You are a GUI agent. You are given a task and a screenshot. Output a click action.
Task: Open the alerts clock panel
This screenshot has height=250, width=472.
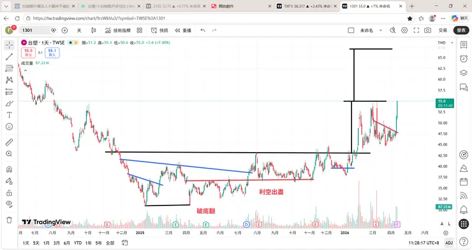pyautogui.click(x=464, y=59)
